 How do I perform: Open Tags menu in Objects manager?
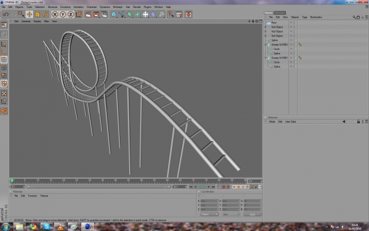pos(304,17)
